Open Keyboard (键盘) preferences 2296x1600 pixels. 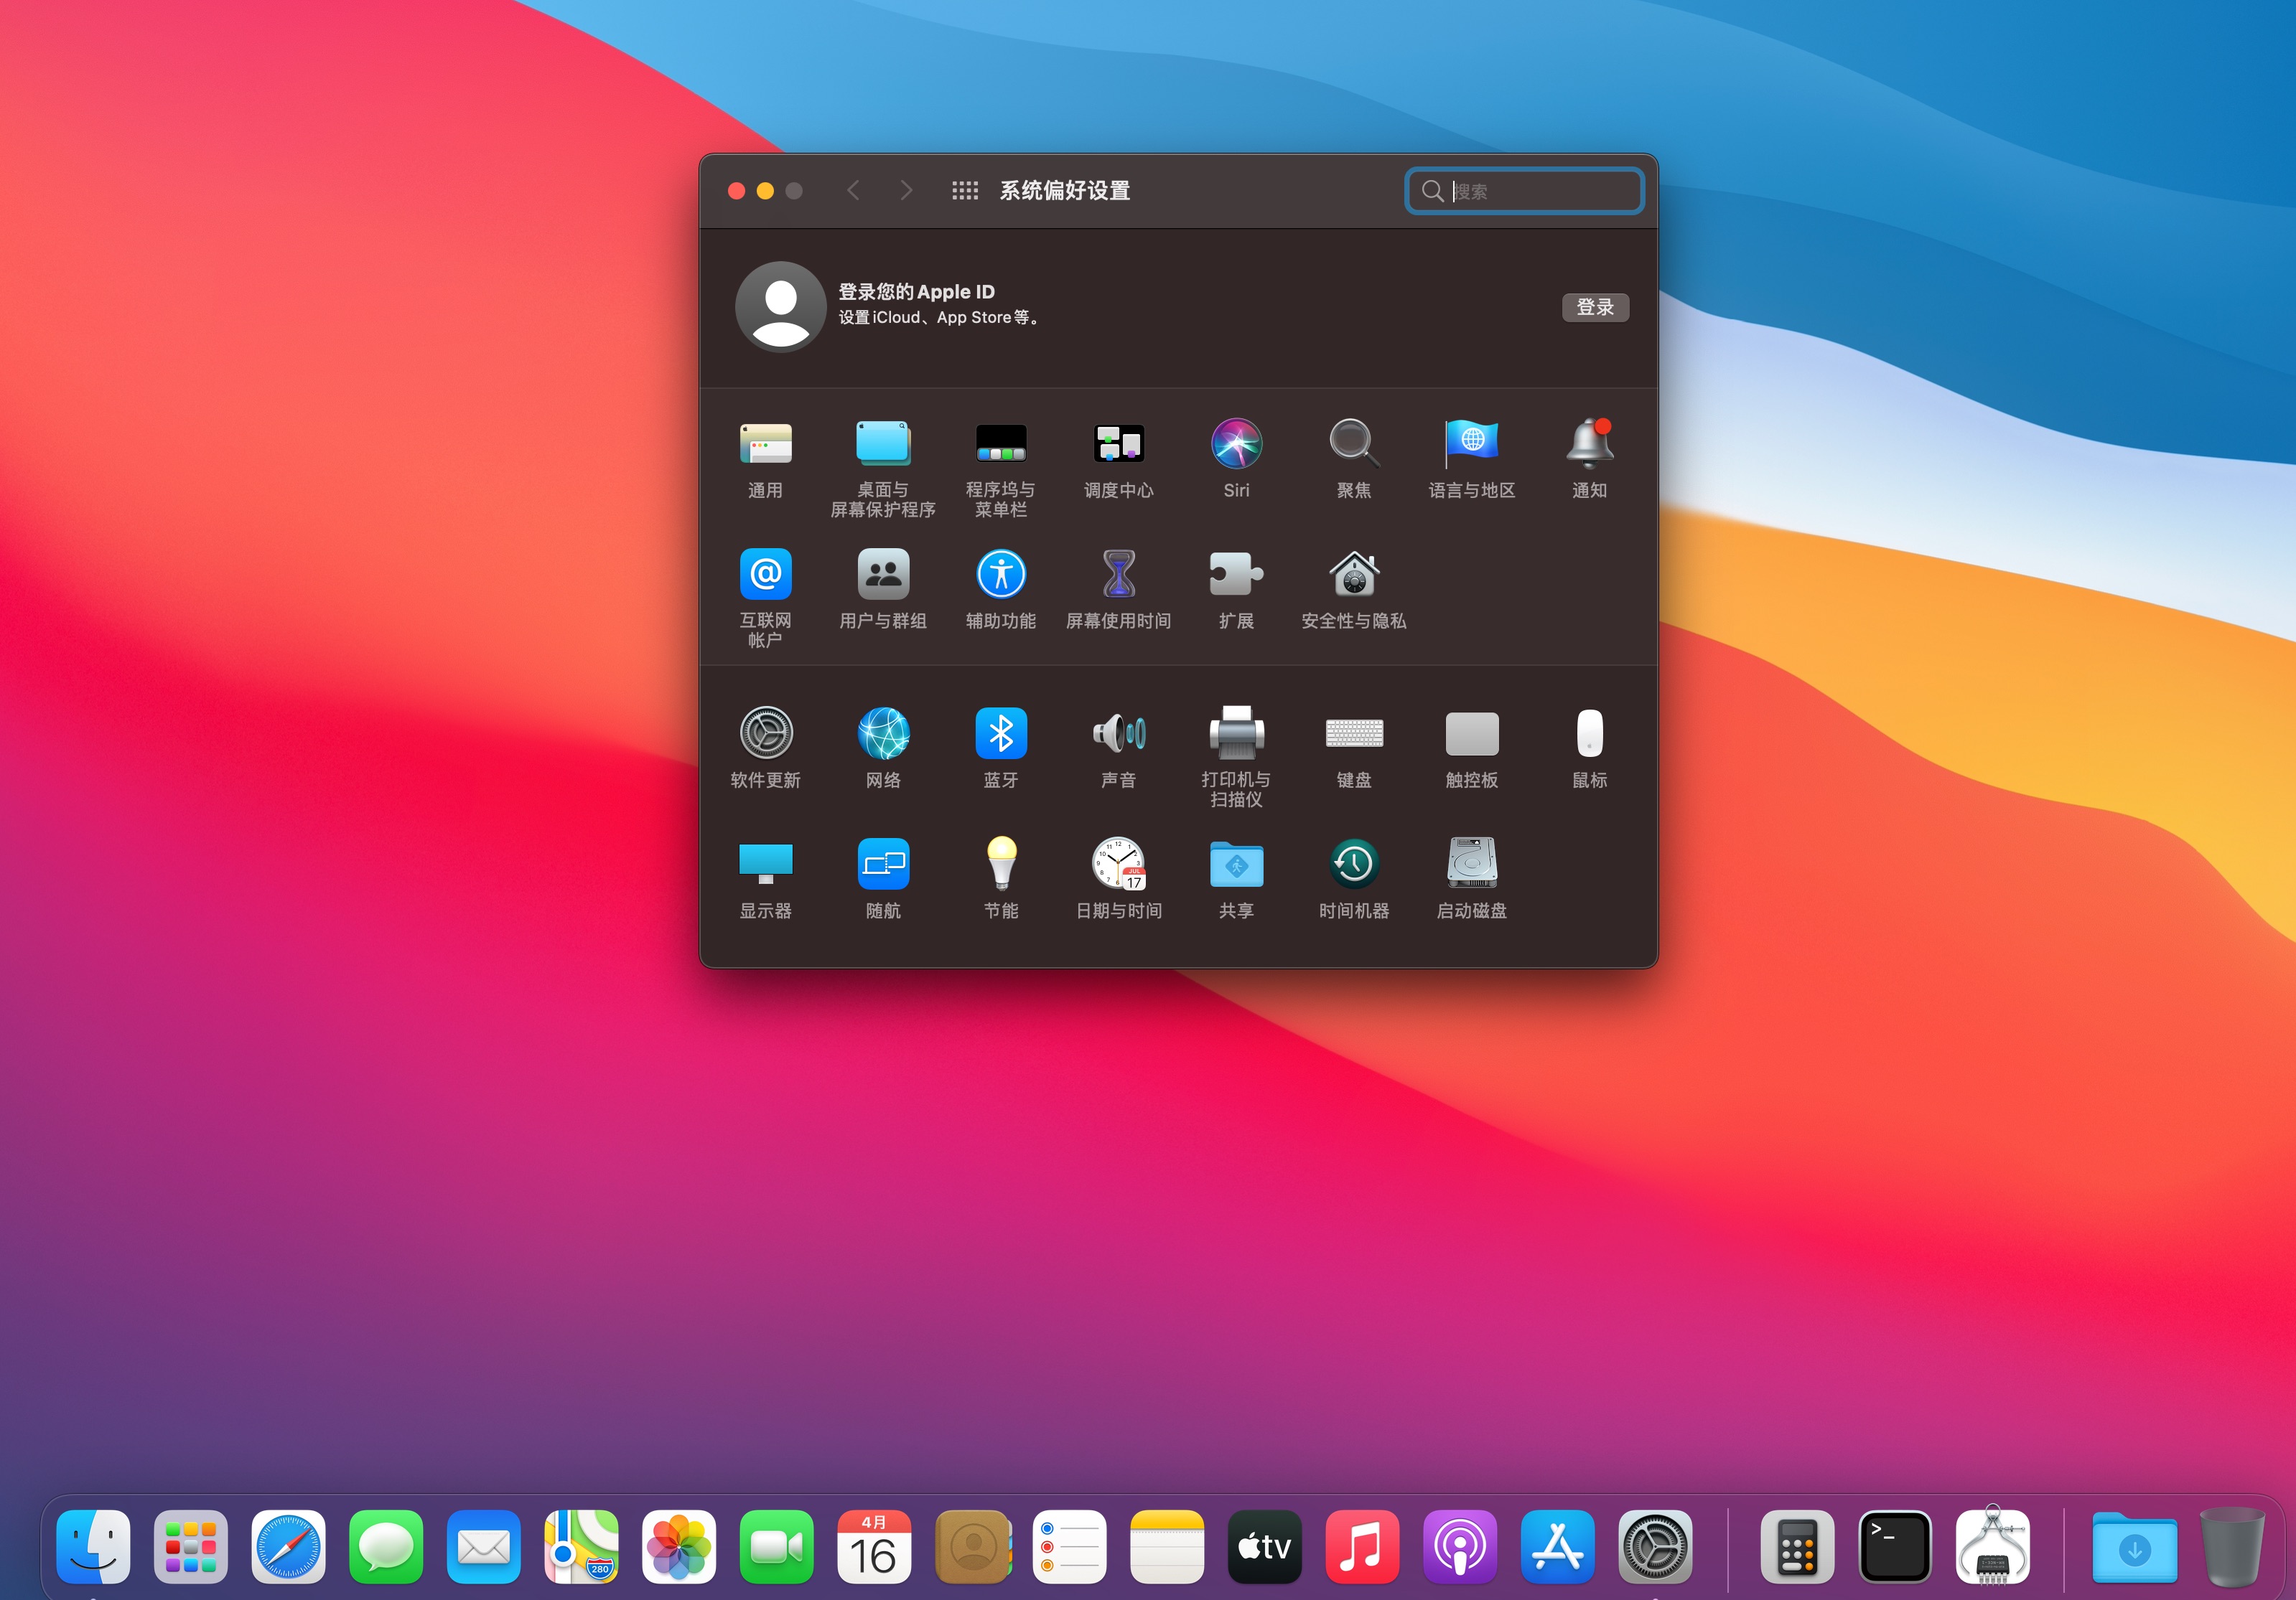[x=1353, y=735]
